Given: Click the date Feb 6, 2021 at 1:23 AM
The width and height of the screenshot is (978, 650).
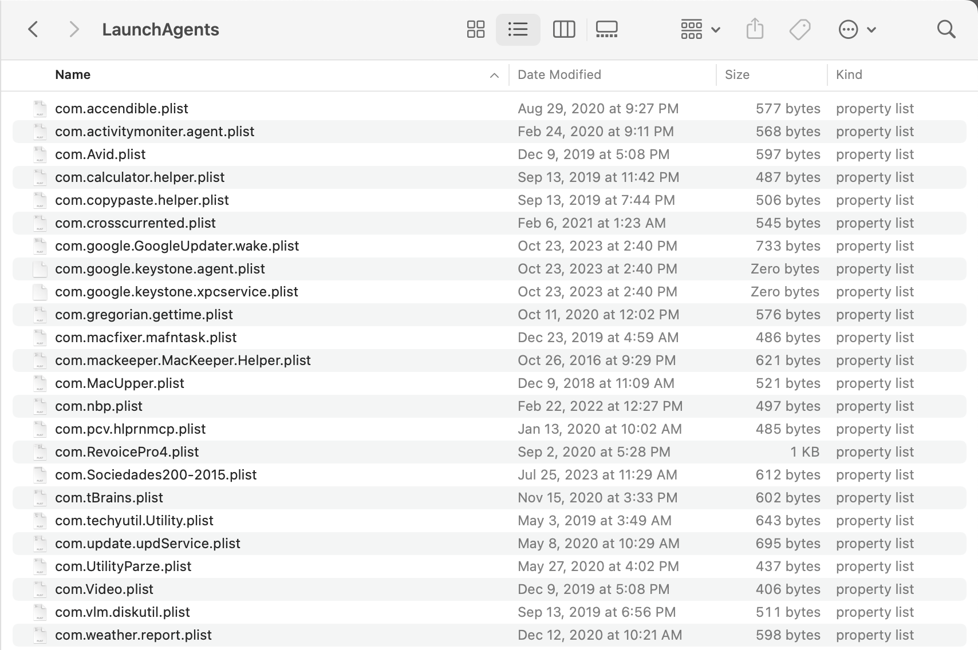Looking at the screenshot, I should 592,223.
